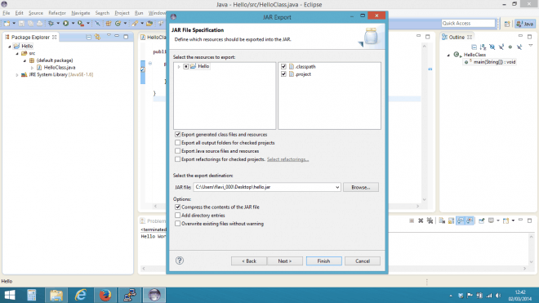Open the File menu
The width and height of the screenshot is (539, 303).
[x=7, y=13]
